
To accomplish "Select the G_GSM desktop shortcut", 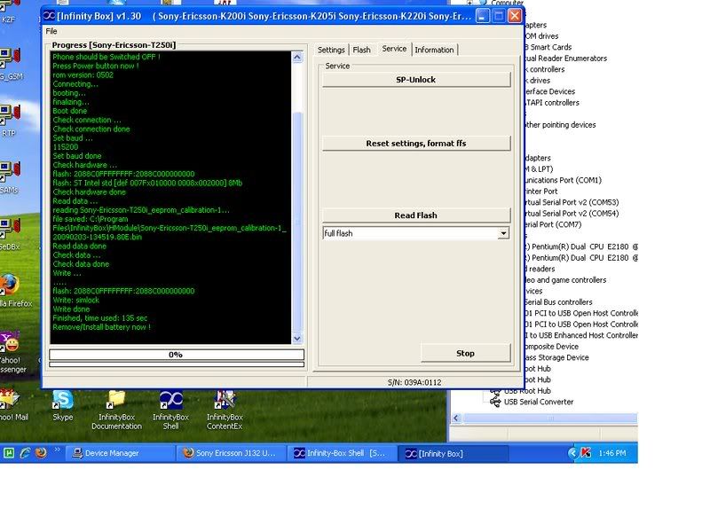I will (x=11, y=64).
